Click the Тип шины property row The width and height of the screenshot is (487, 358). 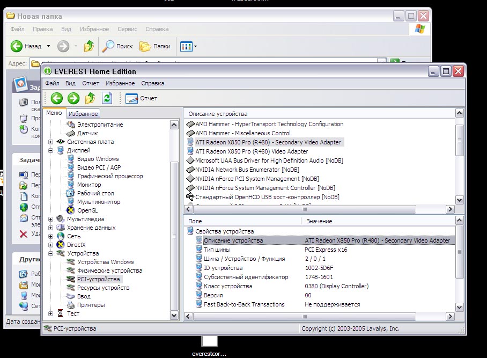325,250
